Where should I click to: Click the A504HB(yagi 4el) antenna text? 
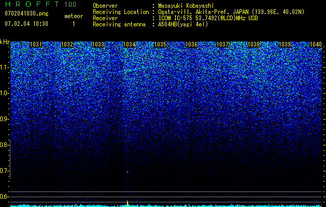[183, 25]
